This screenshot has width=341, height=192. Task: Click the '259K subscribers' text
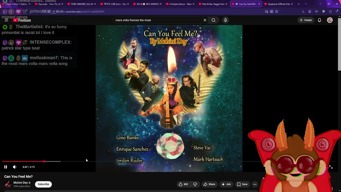(22, 186)
